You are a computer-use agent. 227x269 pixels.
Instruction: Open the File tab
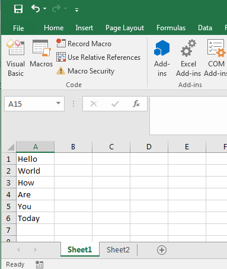pyautogui.click(x=18, y=28)
